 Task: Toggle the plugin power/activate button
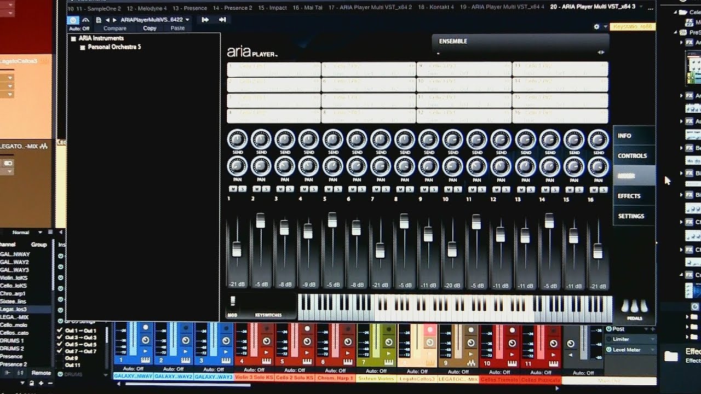point(73,20)
